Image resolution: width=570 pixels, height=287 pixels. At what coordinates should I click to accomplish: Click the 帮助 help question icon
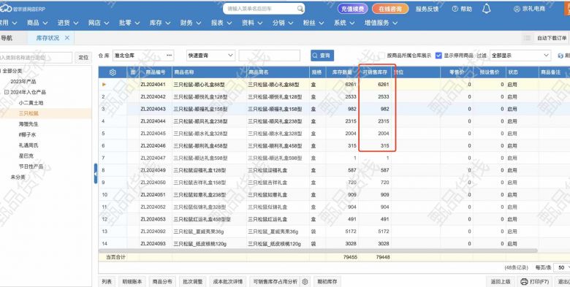click(455, 9)
